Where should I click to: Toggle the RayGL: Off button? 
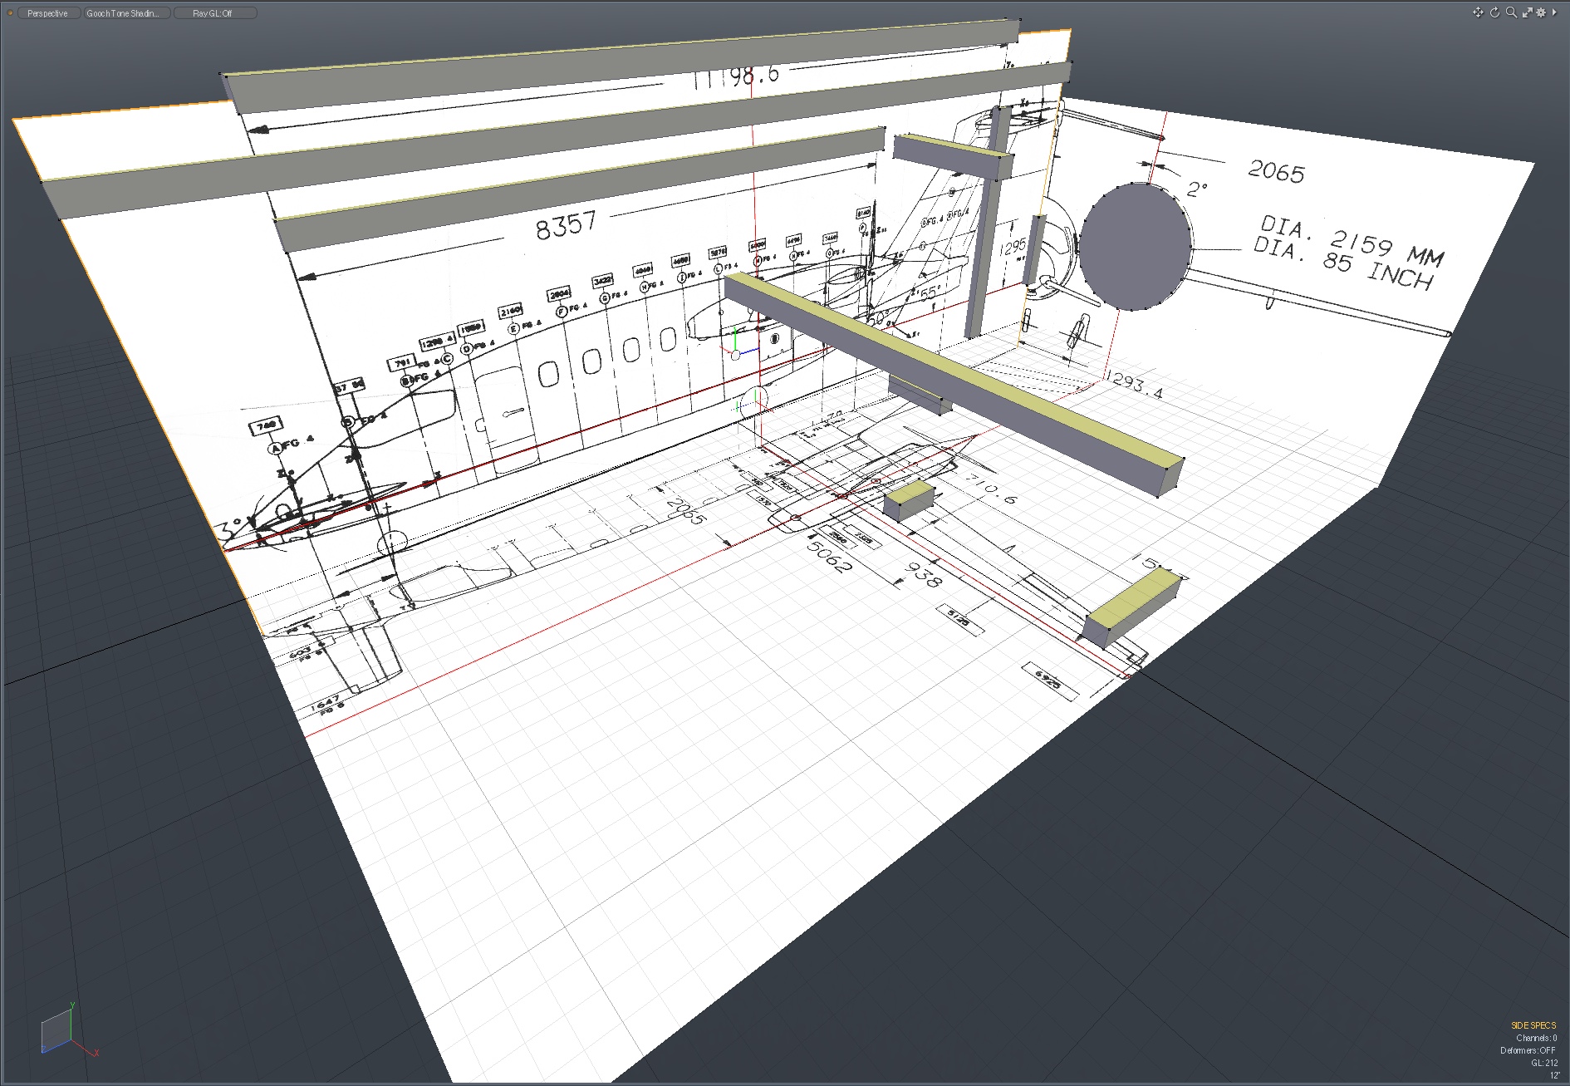point(214,13)
